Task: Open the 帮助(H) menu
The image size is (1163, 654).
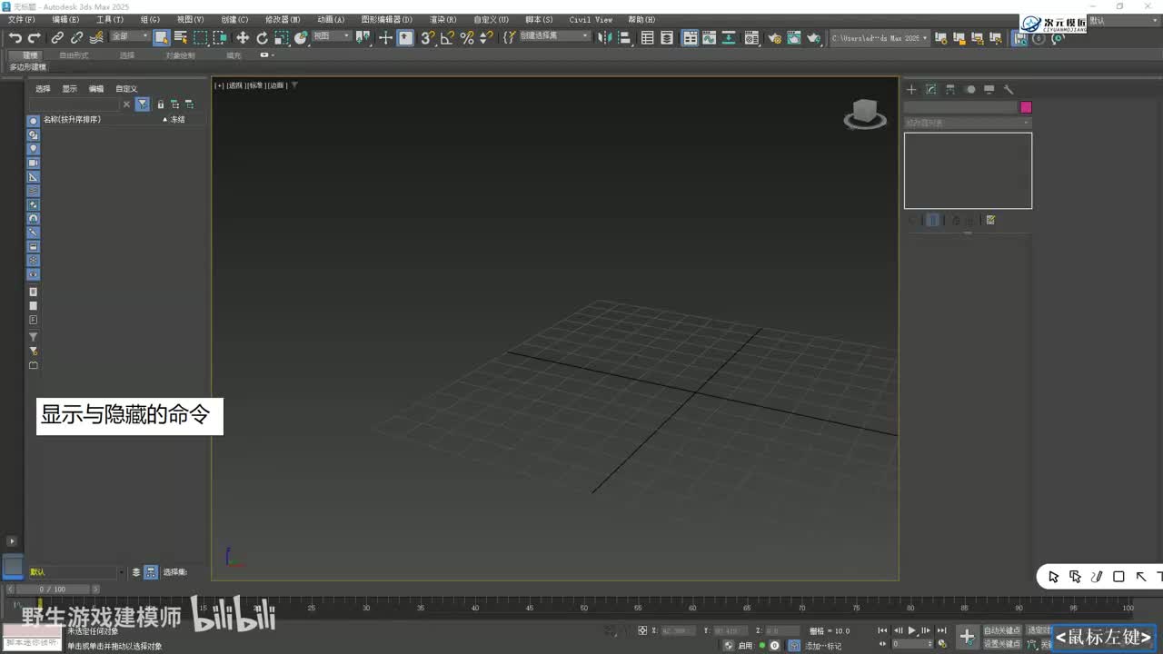Action: pos(641,19)
